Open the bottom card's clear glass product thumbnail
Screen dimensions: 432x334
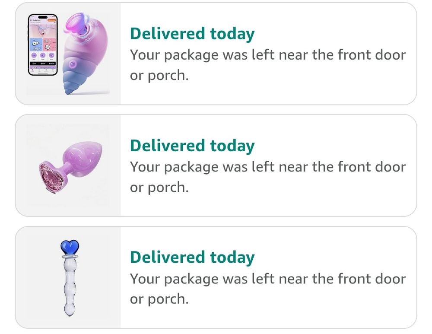68,277
